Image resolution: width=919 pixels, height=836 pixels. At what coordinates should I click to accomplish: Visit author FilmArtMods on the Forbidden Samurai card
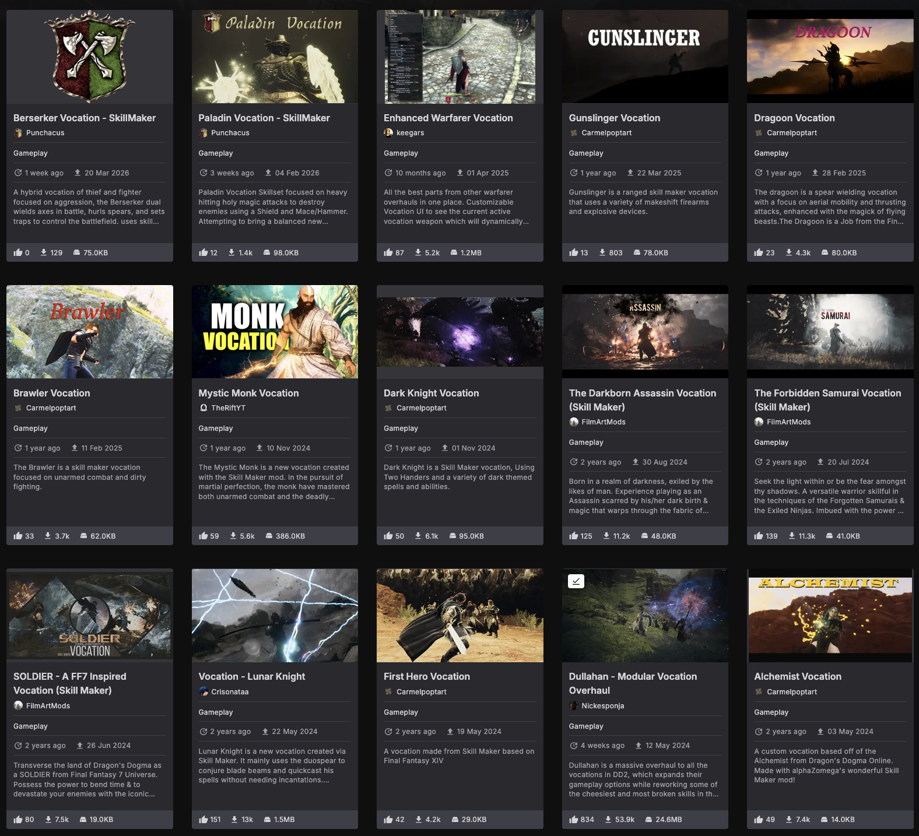pos(789,422)
